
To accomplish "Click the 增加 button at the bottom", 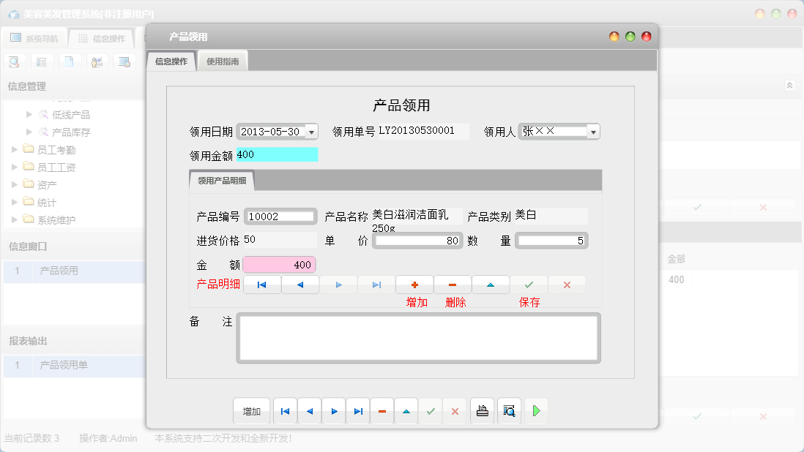I will pyautogui.click(x=251, y=410).
